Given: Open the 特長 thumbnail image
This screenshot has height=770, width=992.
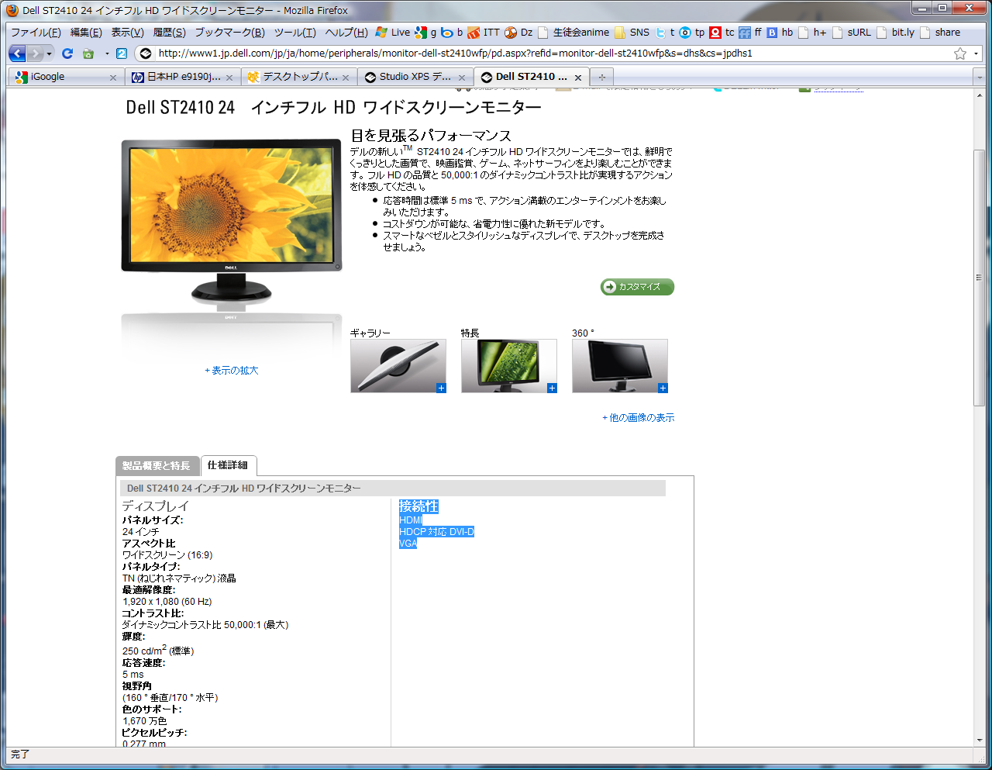Looking at the screenshot, I should 509,366.
